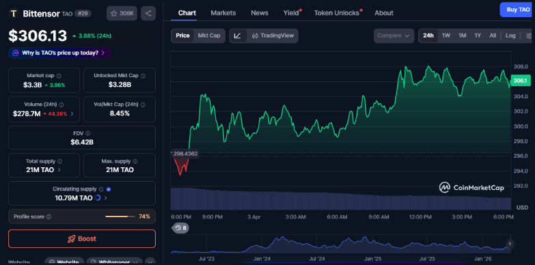Click the Profile score info icon
535x265 pixels.
point(49,217)
